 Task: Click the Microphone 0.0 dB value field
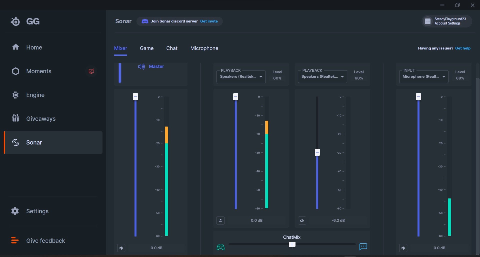[439, 248]
